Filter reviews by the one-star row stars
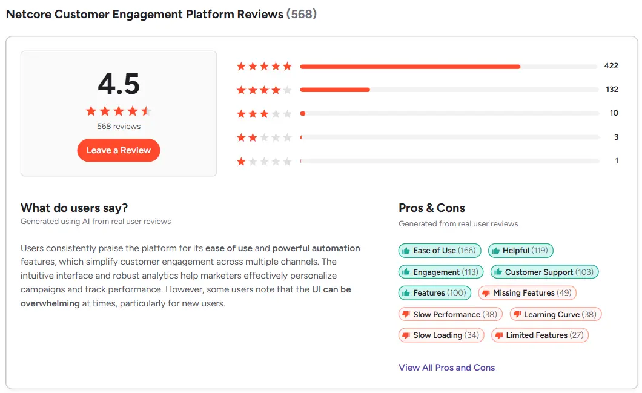Viewport: 642px width, 393px height. 264,161
